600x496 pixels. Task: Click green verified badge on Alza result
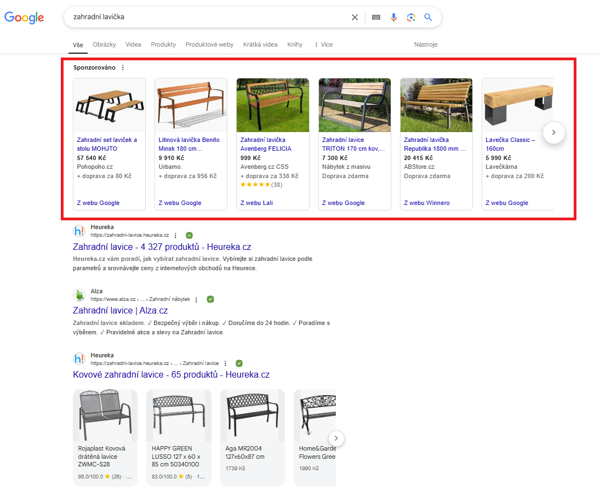210,299
